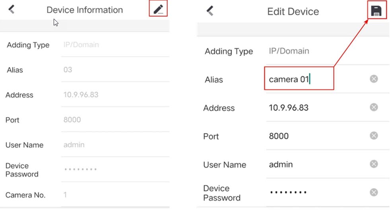Screen dimensions: 390x210
Task: Tap the Device Information title
Action: point(85,10)
